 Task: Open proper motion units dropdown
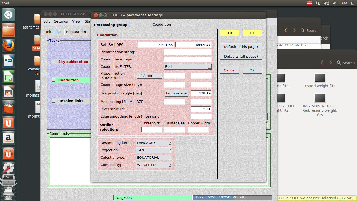point(149,75)
